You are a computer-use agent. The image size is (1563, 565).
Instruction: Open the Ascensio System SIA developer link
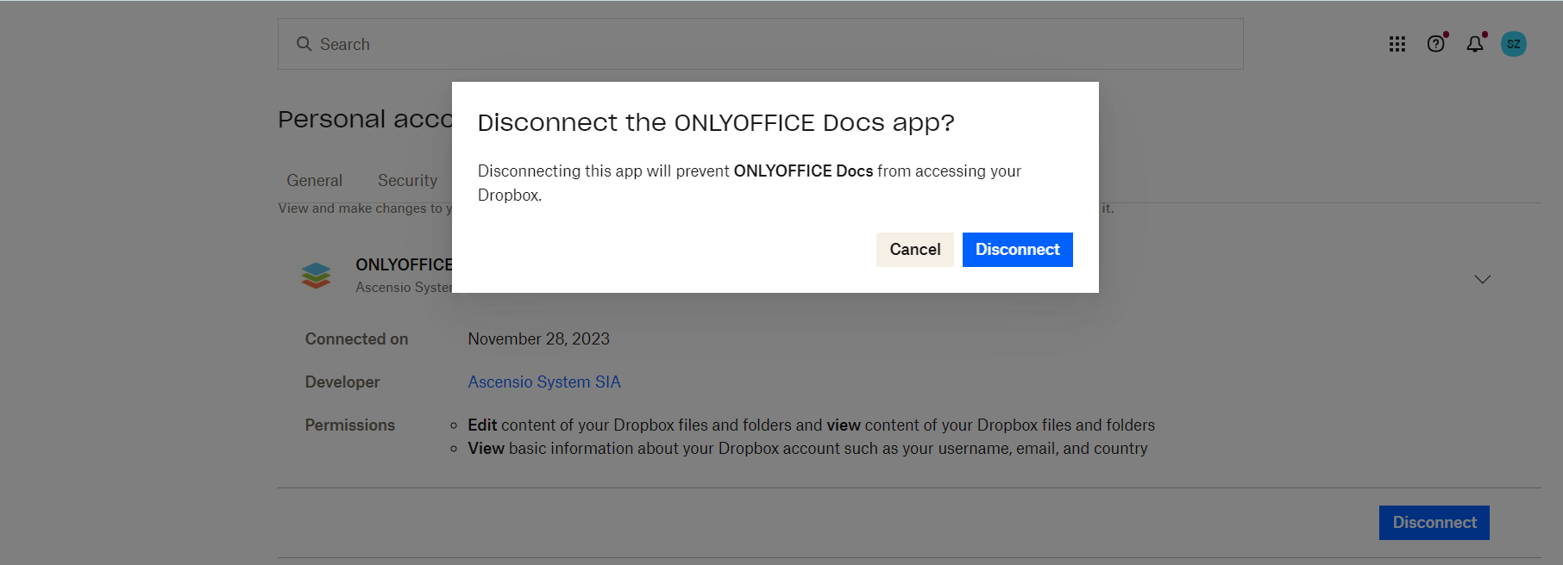click(x=544, y=382)
